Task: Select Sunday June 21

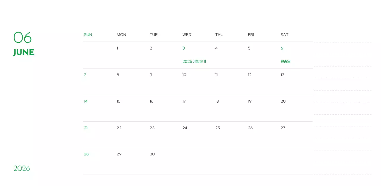Action: pos(86,128)
